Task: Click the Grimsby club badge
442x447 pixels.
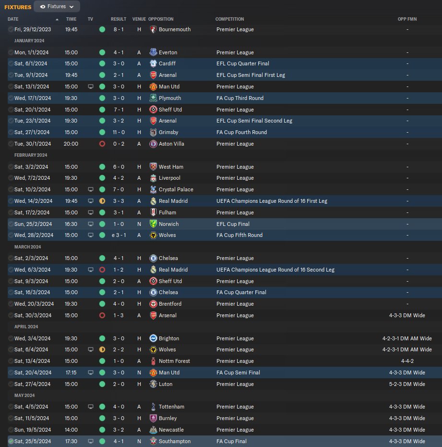Action: click(x=153, y=132)
